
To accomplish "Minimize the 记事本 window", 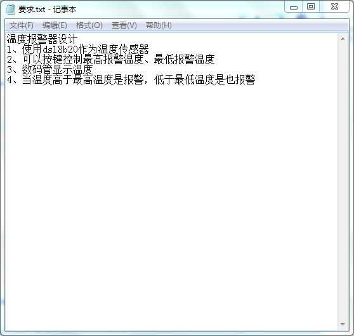I will click(x=294, y=7).
